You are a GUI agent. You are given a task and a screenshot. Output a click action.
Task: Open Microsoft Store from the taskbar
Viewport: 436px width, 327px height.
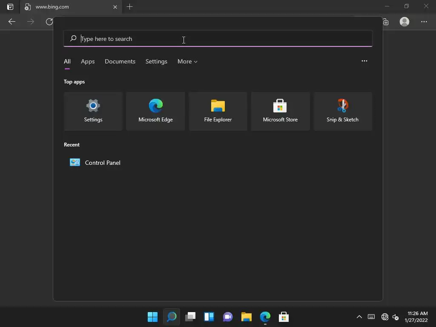coord(284,317)
